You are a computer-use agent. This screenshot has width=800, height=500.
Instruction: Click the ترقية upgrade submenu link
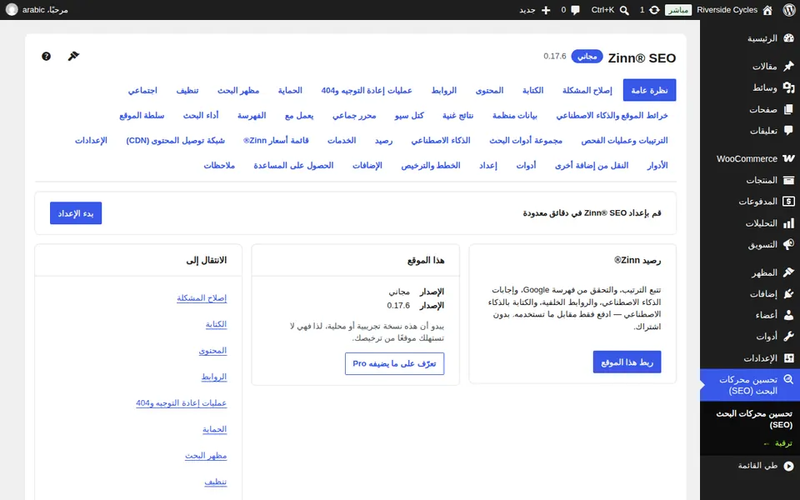click(x=777, y=443)
